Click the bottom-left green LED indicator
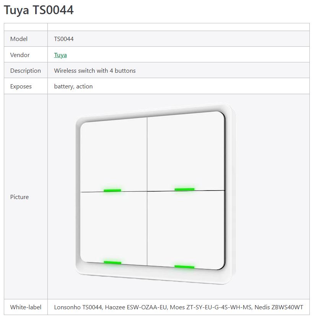This screenshot has height=320, width=314. [x=112, y=263]
